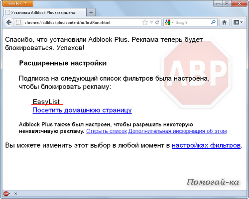Screen dimensions: 249x199
Task: Reload the page
Action: click(157, 22)
